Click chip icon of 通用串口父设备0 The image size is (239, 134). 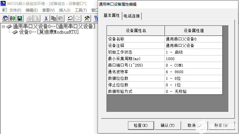[x=9, y=27]
